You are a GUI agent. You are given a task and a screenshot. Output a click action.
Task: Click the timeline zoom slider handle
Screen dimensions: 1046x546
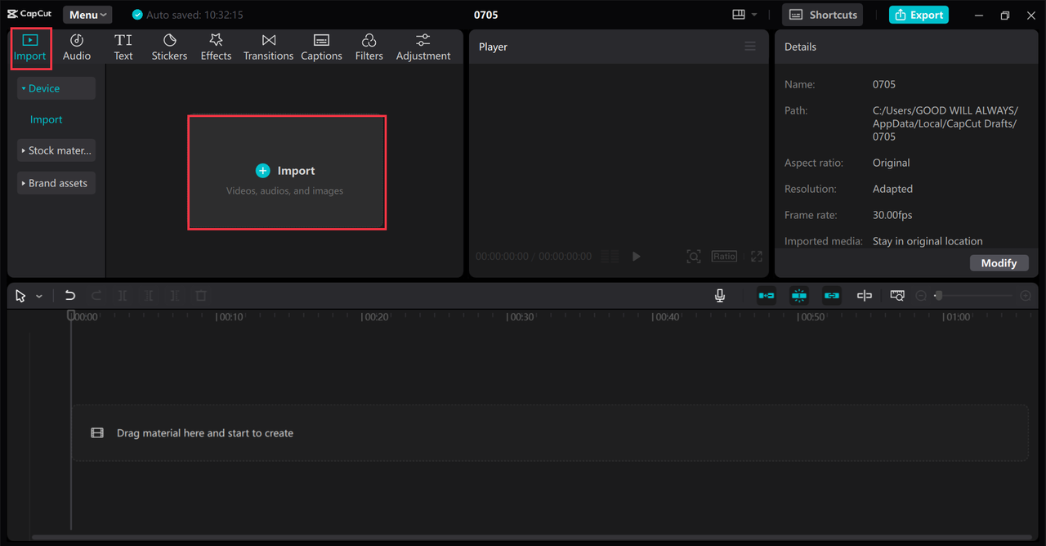tap(938, 296)
